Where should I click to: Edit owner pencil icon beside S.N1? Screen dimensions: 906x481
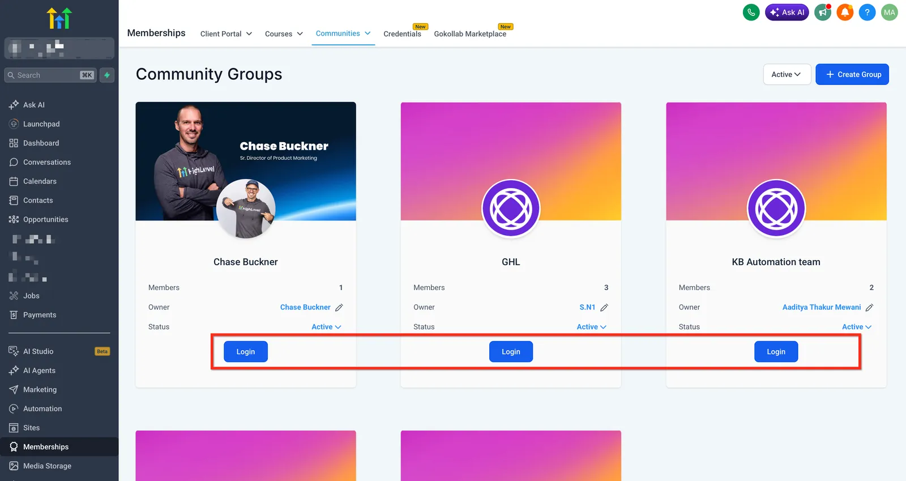(x=604, y=308)
